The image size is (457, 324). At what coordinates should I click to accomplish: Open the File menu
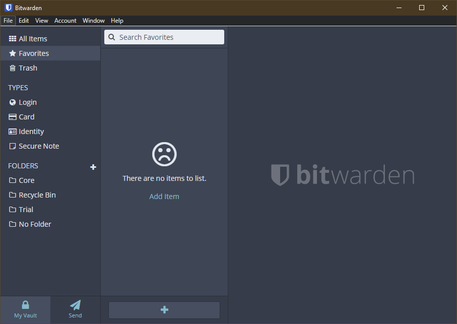point(8,21)
